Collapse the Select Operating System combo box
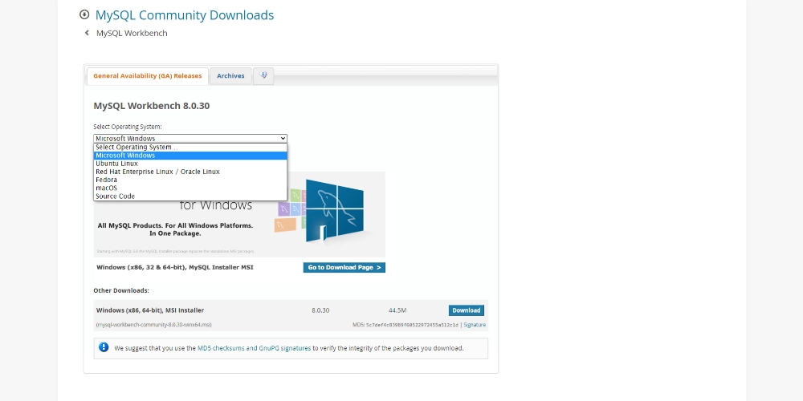 pyautogui.click(x=190, y=138)
